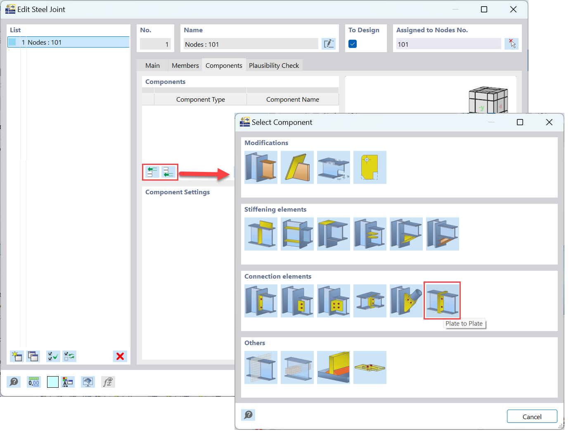Maximize the Edit Steel Joint window
The image size is (578, 434).
[484, 9]
